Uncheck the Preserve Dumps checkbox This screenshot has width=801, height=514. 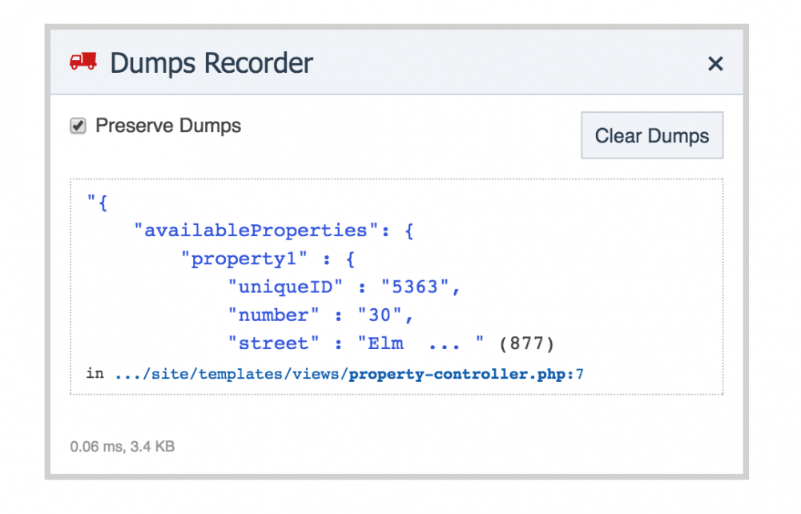coord(78,126)
